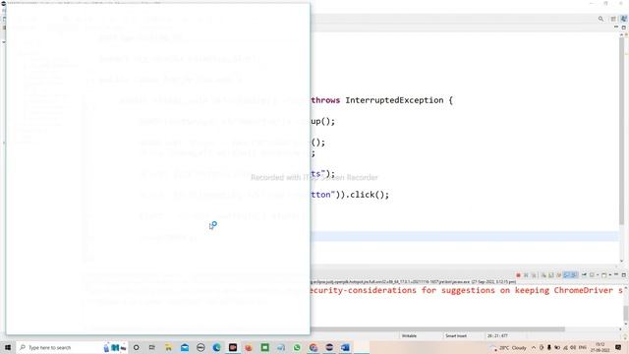Click Remove Launch icon in Console toolbar
Image resolution: width=629 pixels, height=354 pixels.
click(x=526, y=275)
